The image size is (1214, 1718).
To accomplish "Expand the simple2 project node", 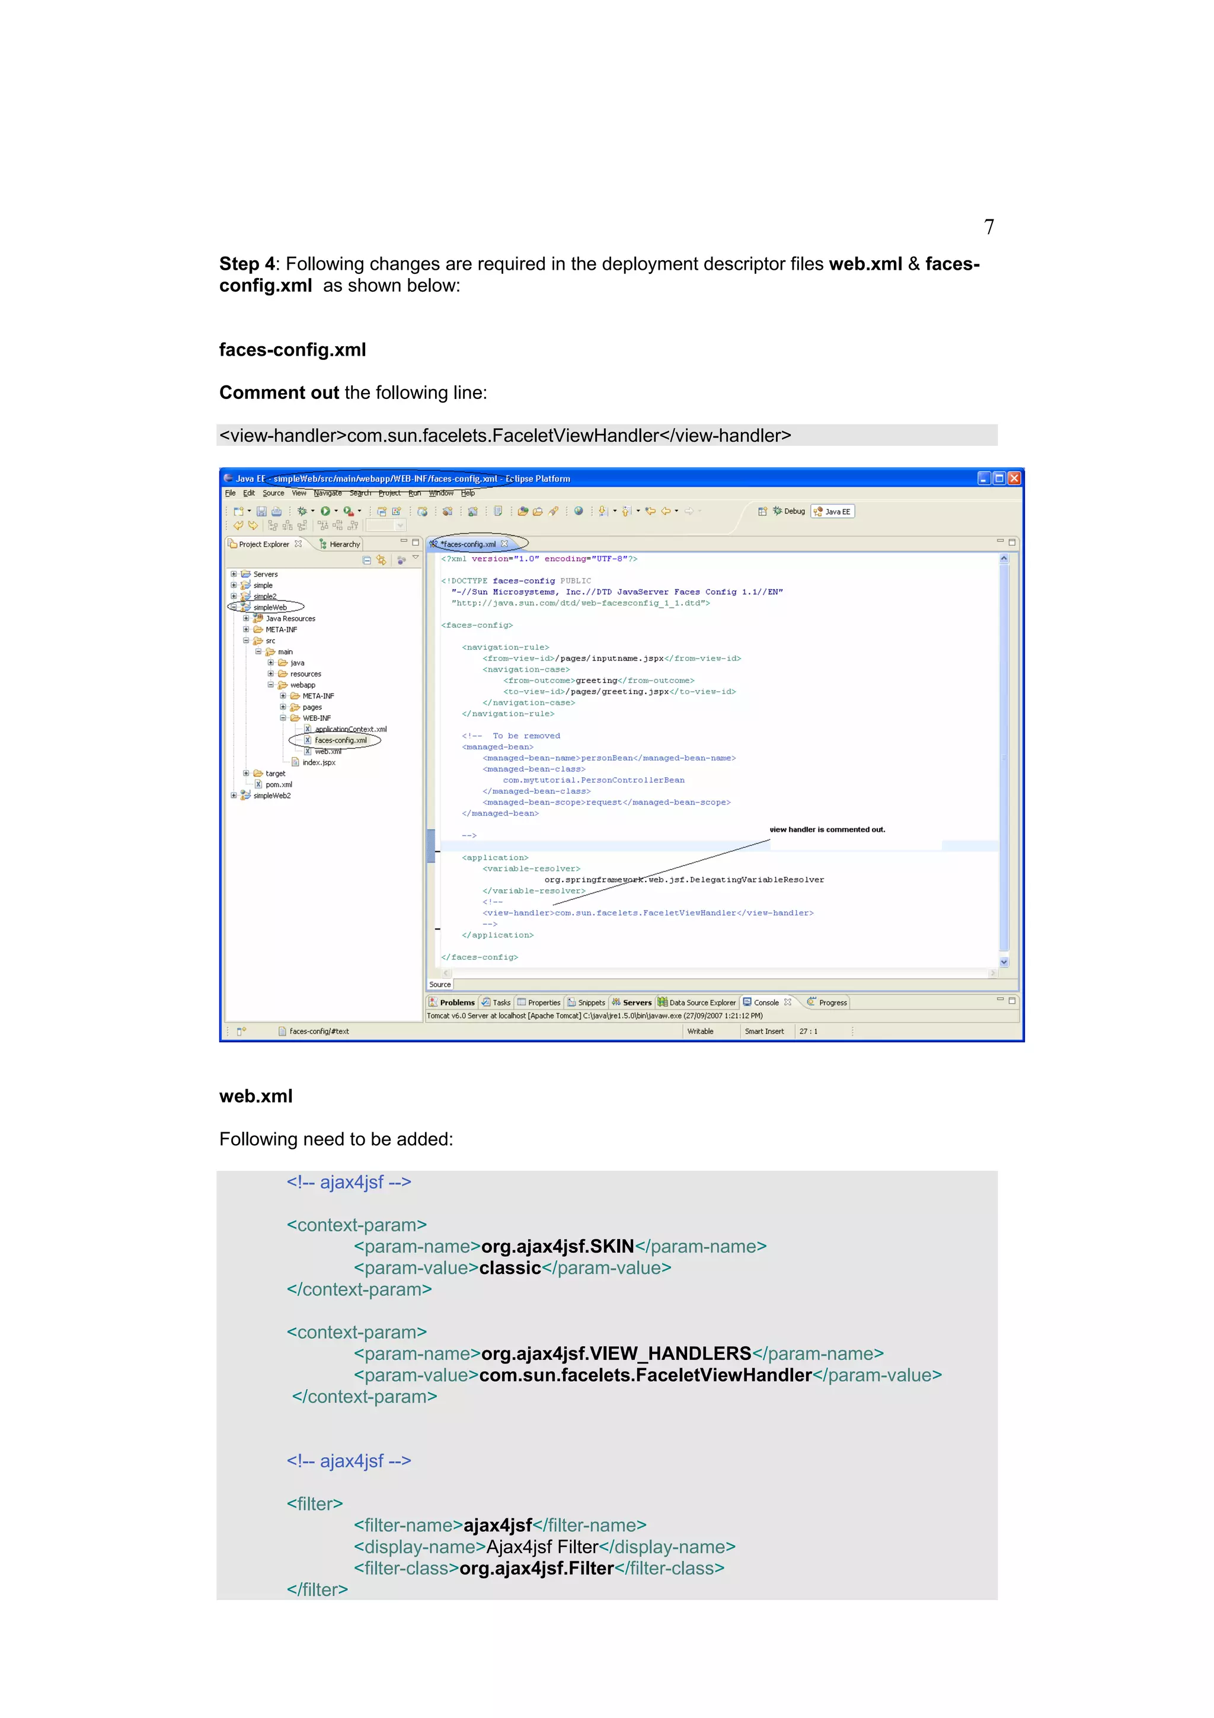I will coord(234,597).
